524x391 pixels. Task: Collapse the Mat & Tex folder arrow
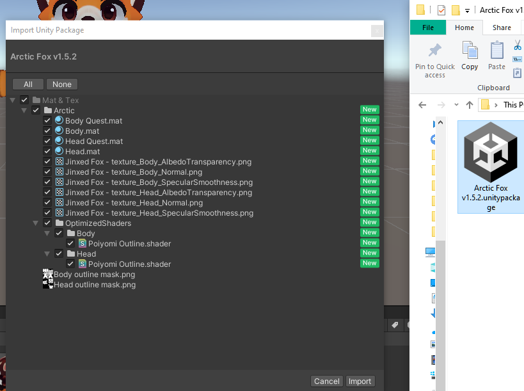[x=13, y=100]
